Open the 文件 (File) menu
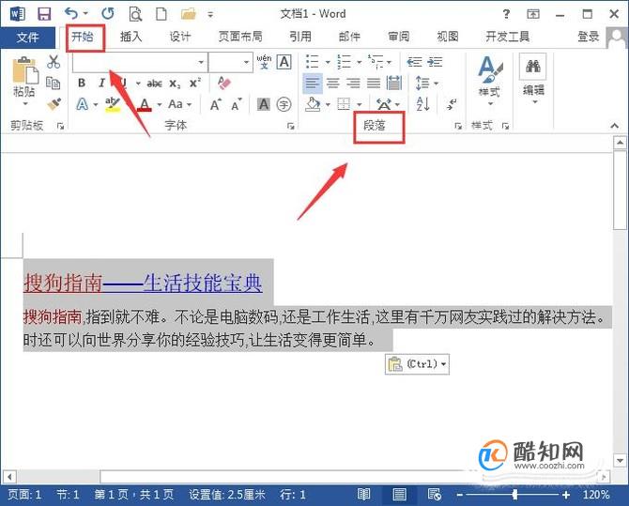This screenshot has width=629, height=506. point(27,38)
